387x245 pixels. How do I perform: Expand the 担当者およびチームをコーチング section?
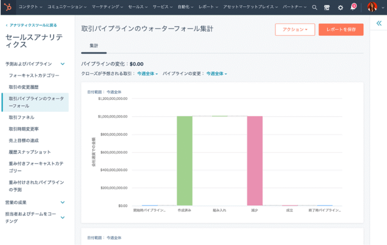63,217
